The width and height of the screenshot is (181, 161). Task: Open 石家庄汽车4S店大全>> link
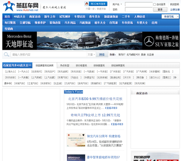coord(17,65)
